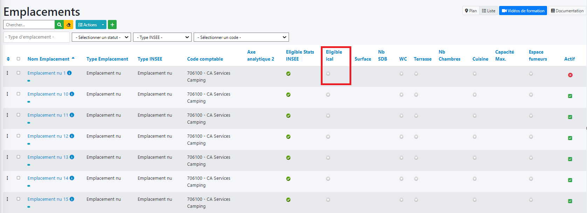Image resolution: width=587 pixels, height=213 pixels.
Task: Click info icon next to Emplacement nu 1
Action: pyautogui.click(x=69, y=73)
